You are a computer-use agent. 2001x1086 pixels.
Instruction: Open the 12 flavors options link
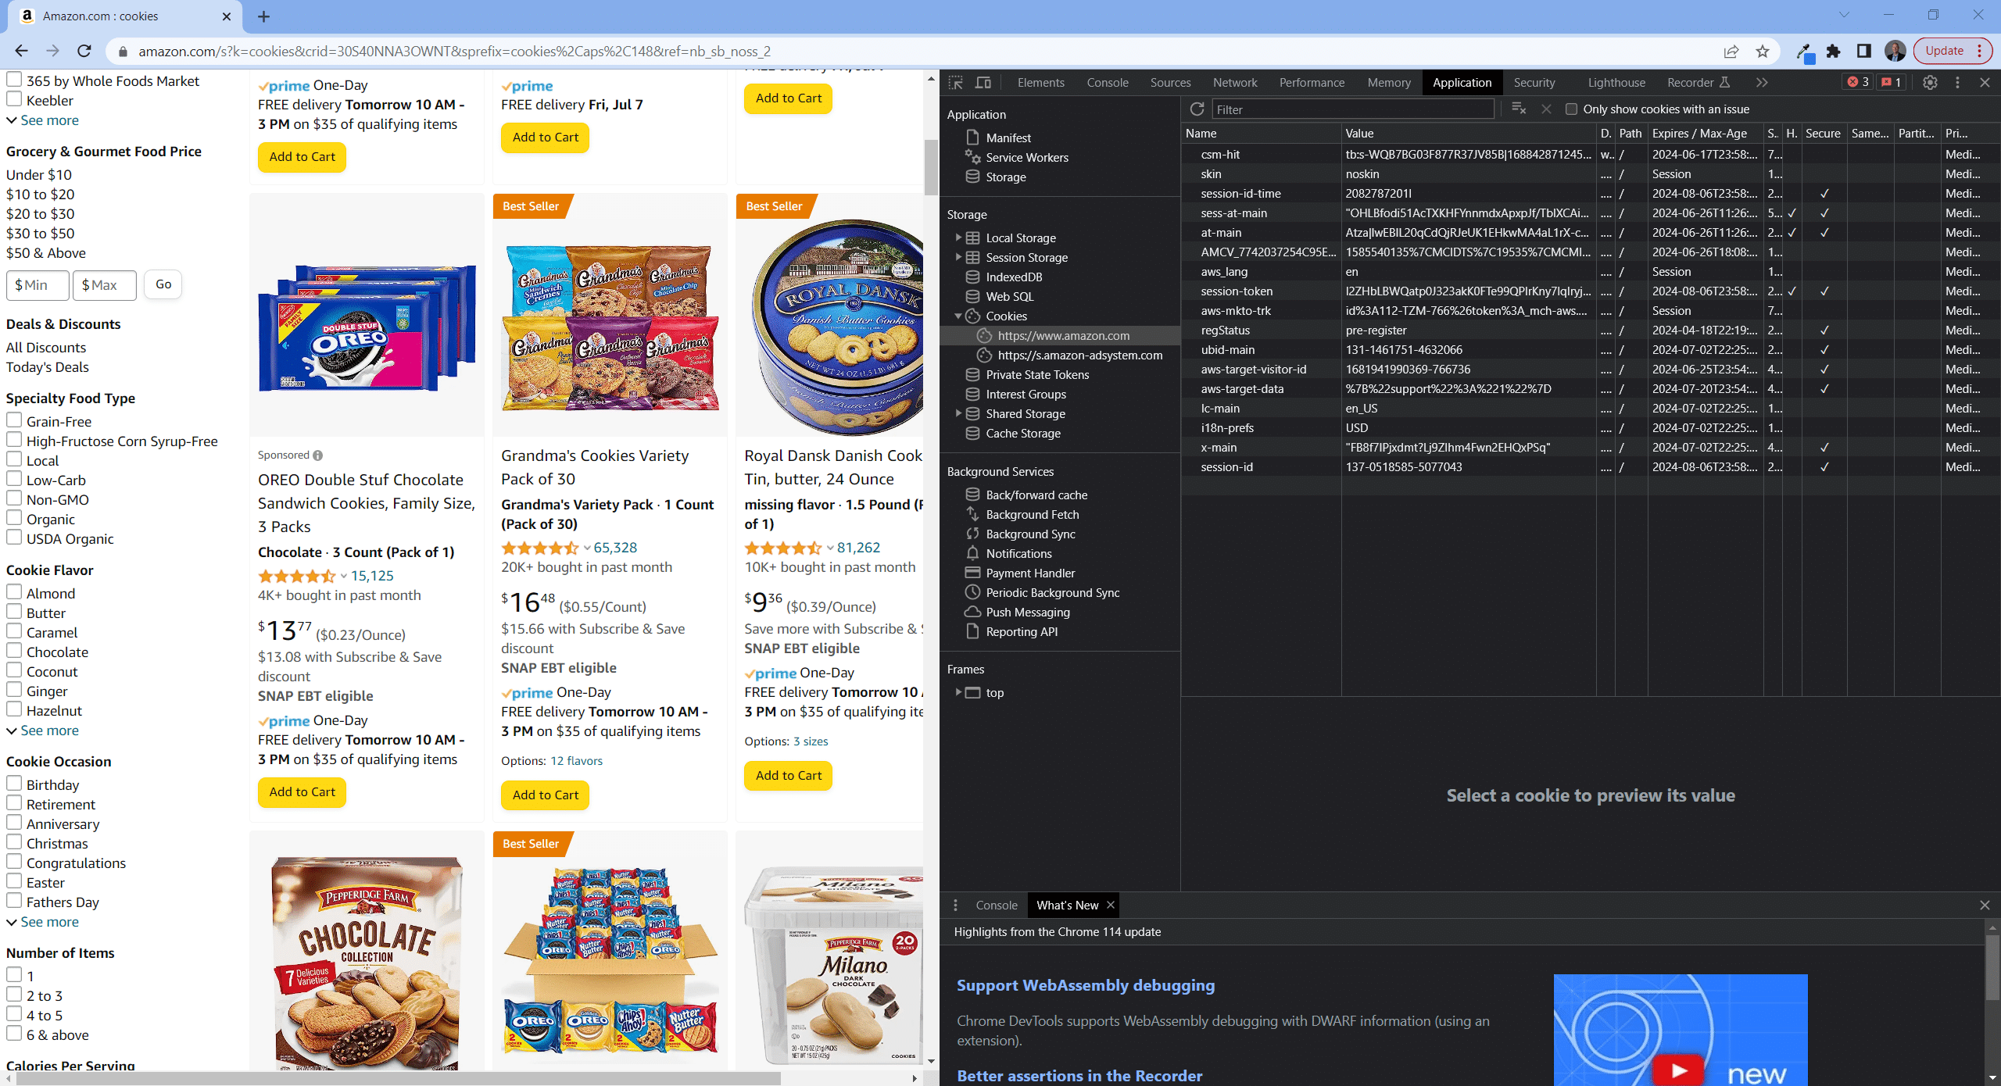click(576, 761)
